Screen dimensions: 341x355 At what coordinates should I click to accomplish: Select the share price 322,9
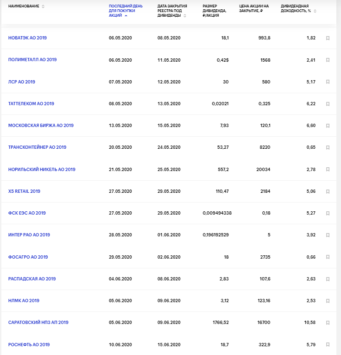click(x=264, y=344)
